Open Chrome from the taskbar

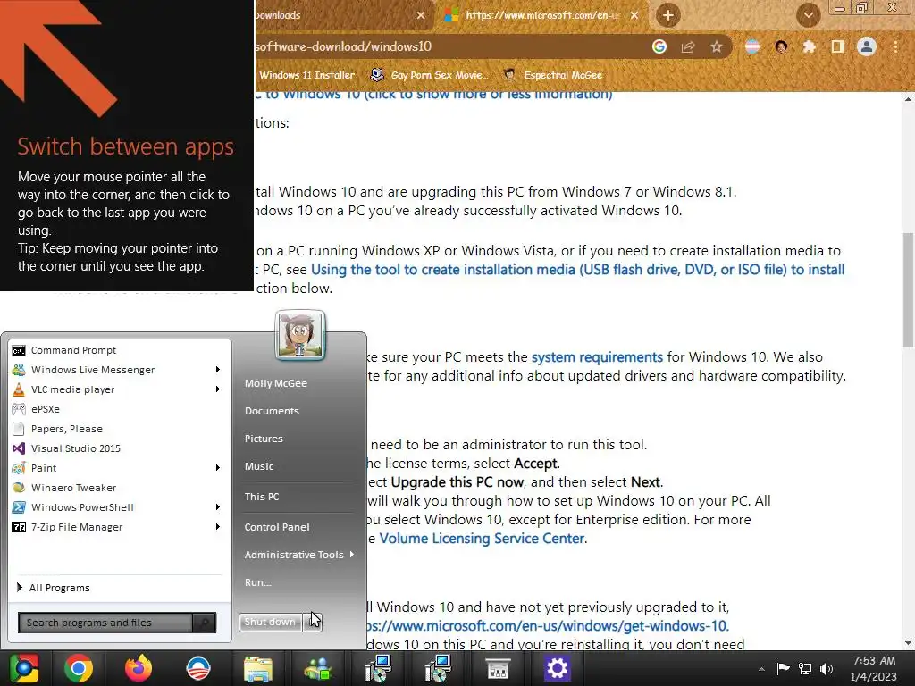(79, 668)
